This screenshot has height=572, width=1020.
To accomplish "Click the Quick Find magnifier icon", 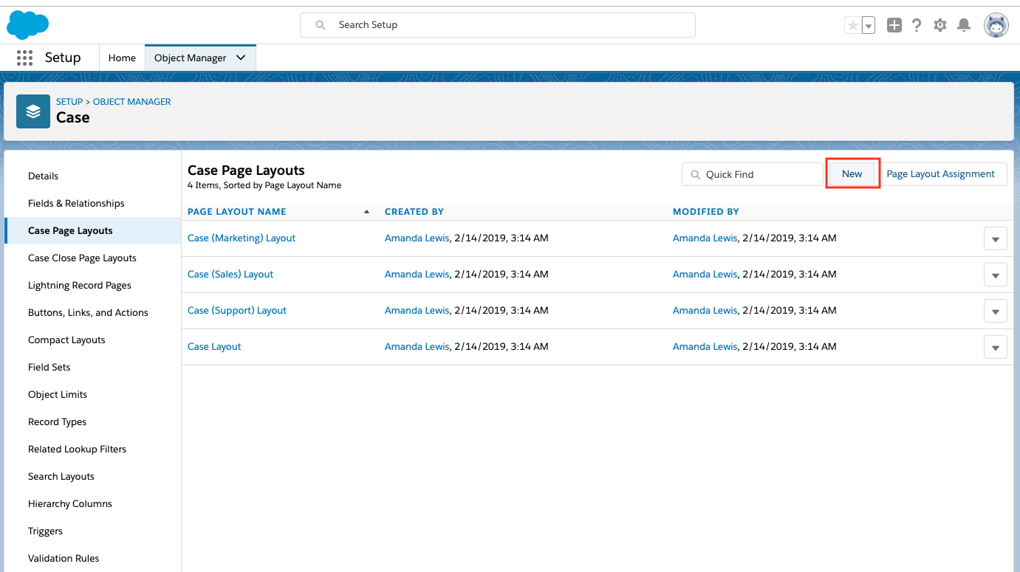I will pos(695,175).
